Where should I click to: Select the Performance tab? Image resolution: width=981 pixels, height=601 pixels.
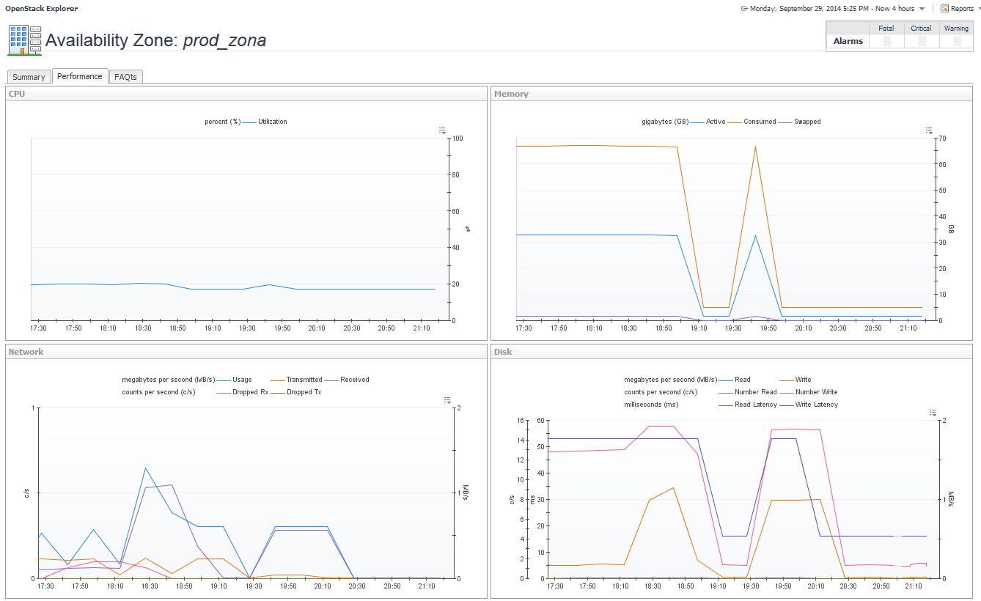(x=80, y=76)
